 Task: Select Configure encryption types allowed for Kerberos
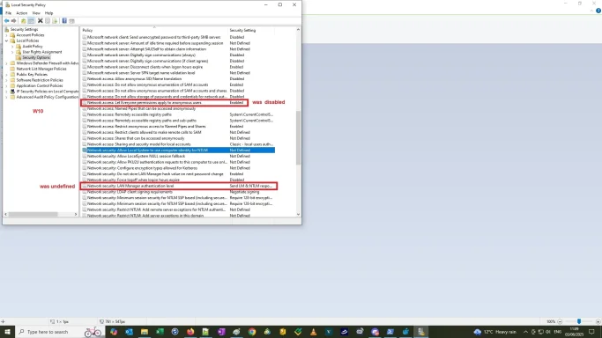[179, 168]
